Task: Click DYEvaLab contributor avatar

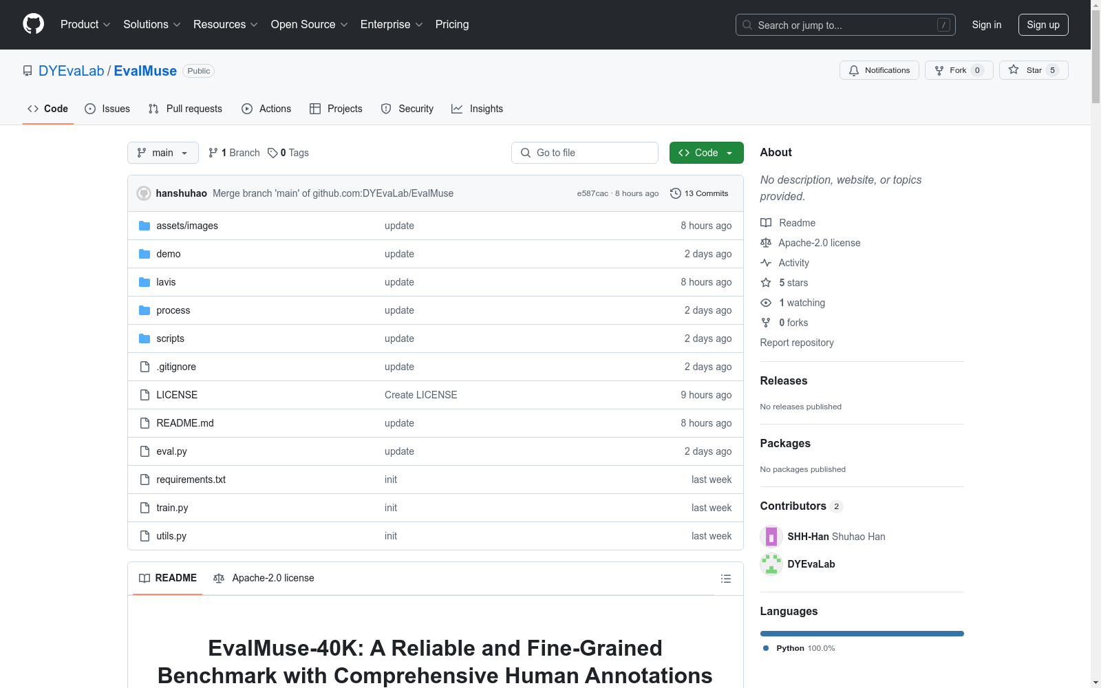Action: 771,564
